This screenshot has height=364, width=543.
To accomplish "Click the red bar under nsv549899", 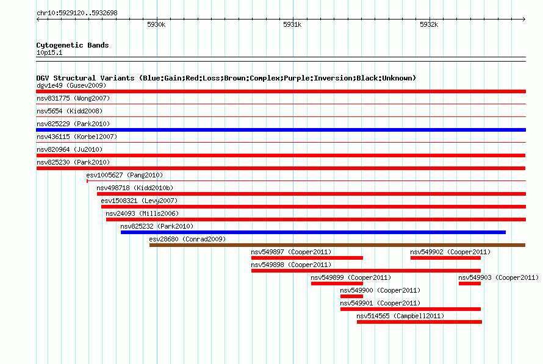I will (337, 284).
